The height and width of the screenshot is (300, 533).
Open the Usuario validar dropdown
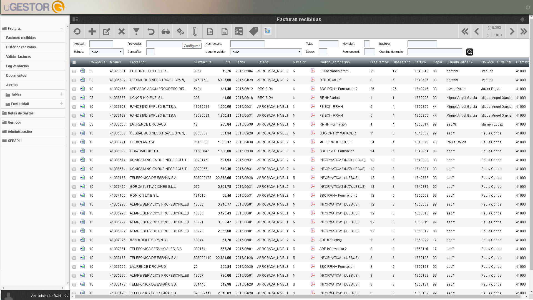[x=266, y=52]
